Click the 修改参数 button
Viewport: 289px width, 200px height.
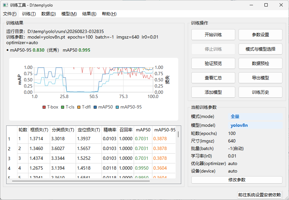237,180
